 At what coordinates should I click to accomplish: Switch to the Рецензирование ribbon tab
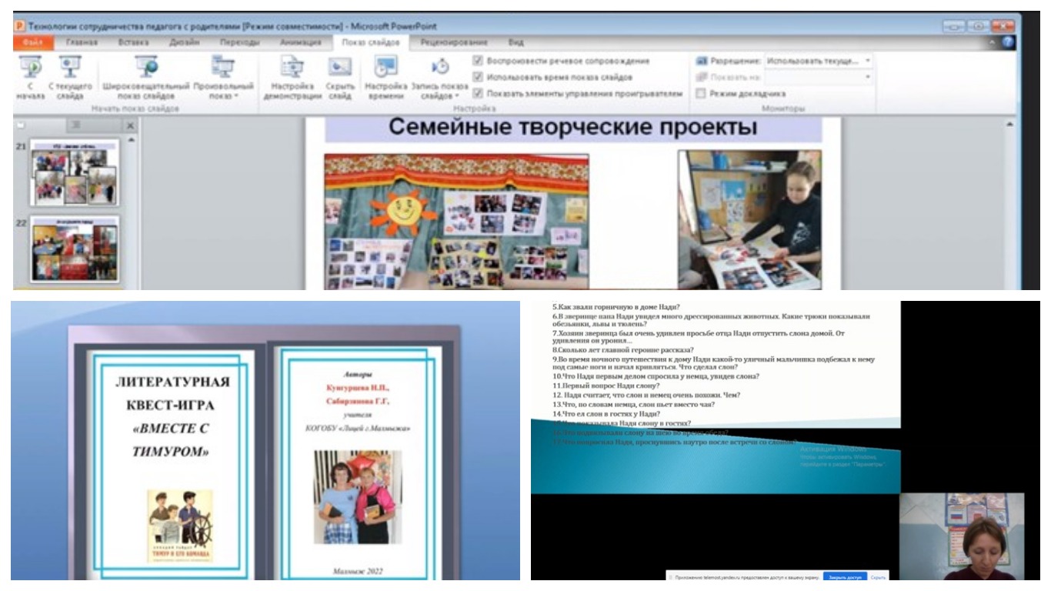pos(453,42)
